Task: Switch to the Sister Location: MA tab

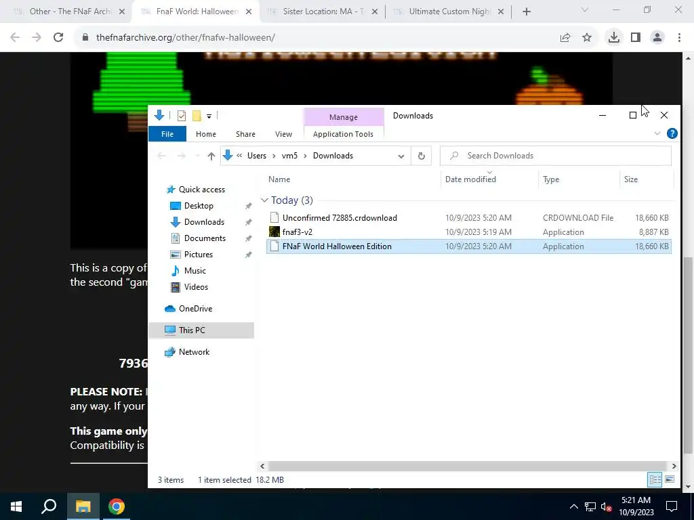Action: 322,12
